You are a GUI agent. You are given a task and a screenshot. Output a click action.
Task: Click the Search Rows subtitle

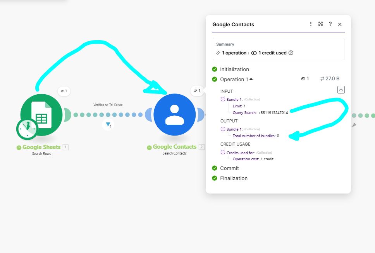click(x=41, y=154)
